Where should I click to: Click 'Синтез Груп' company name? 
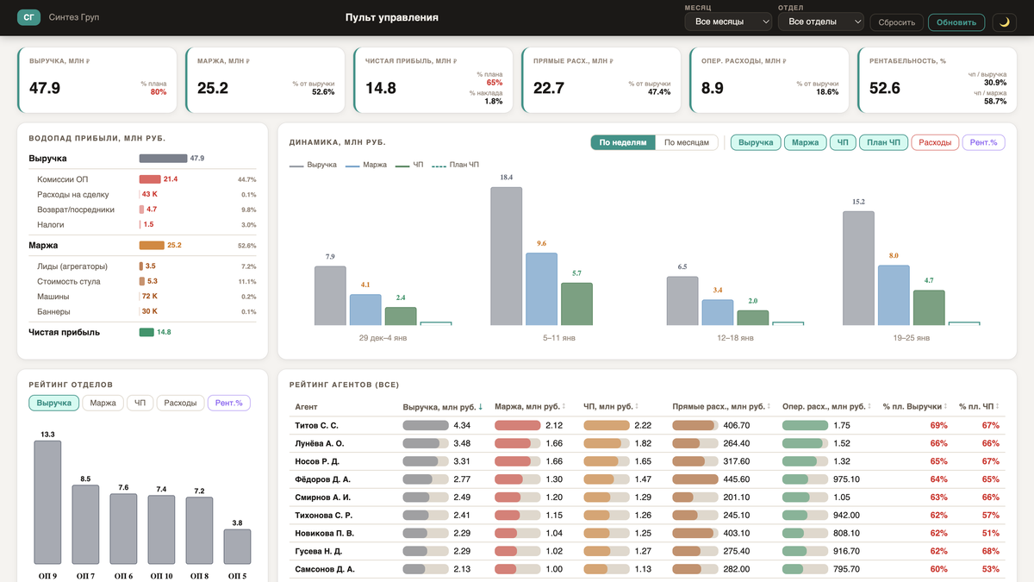tap(74, 17)
